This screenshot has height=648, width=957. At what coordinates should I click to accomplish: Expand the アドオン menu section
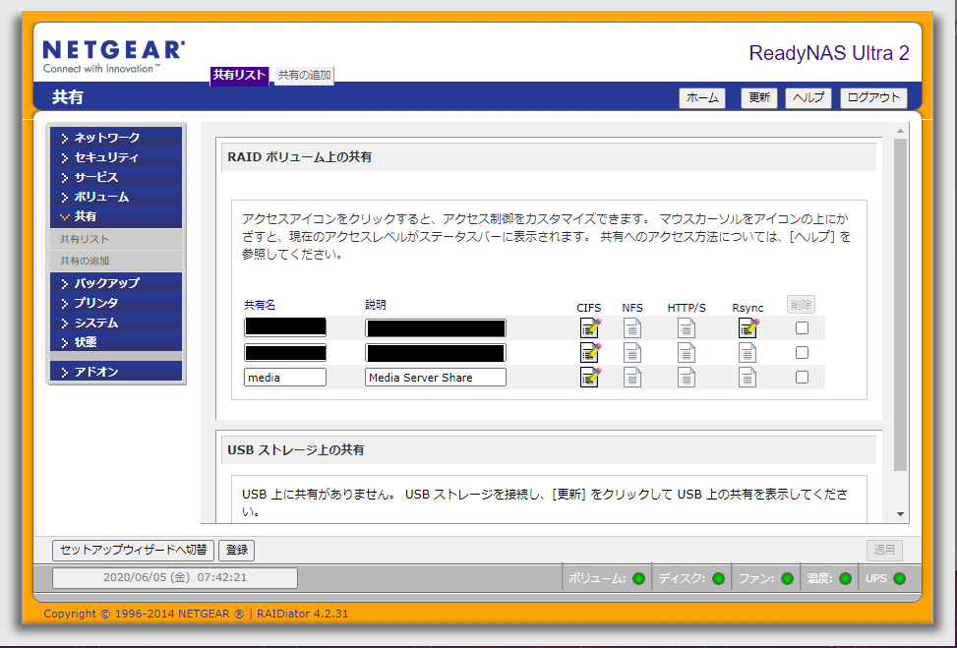[x=116, y=371]
